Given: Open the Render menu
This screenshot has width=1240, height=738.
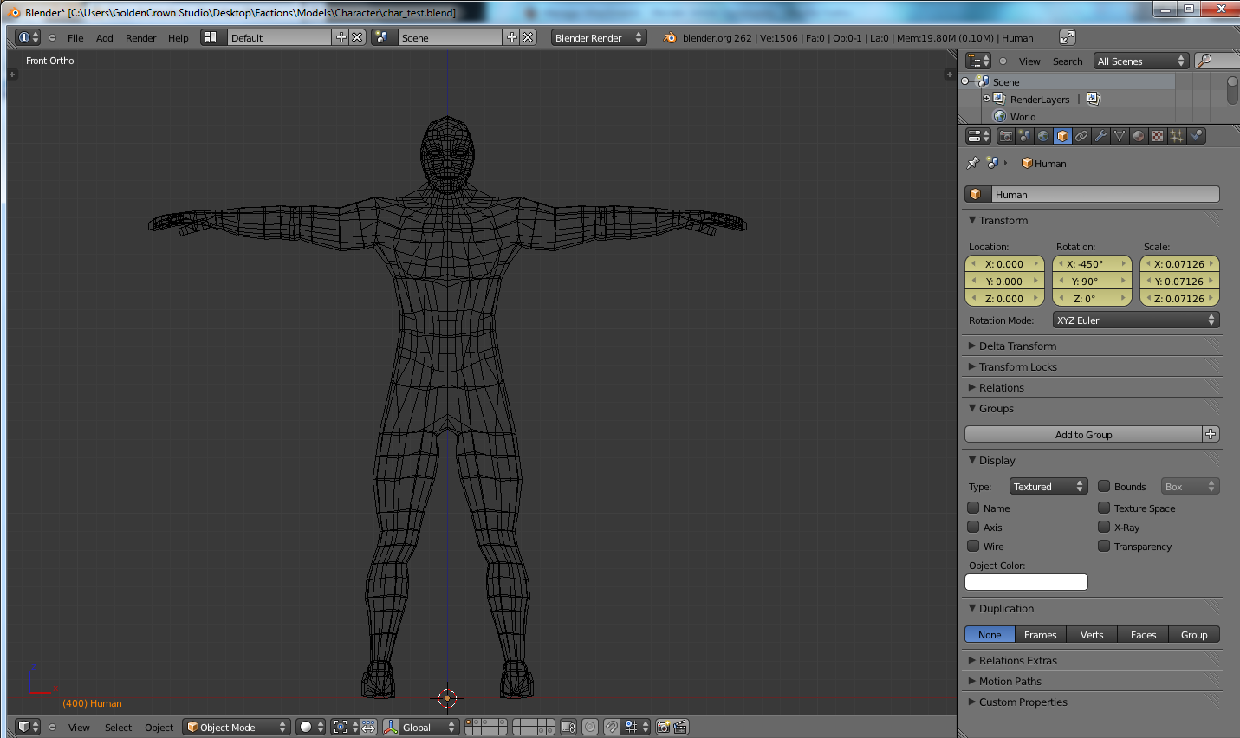Looking at the screenshot, I should pos(140,37).
